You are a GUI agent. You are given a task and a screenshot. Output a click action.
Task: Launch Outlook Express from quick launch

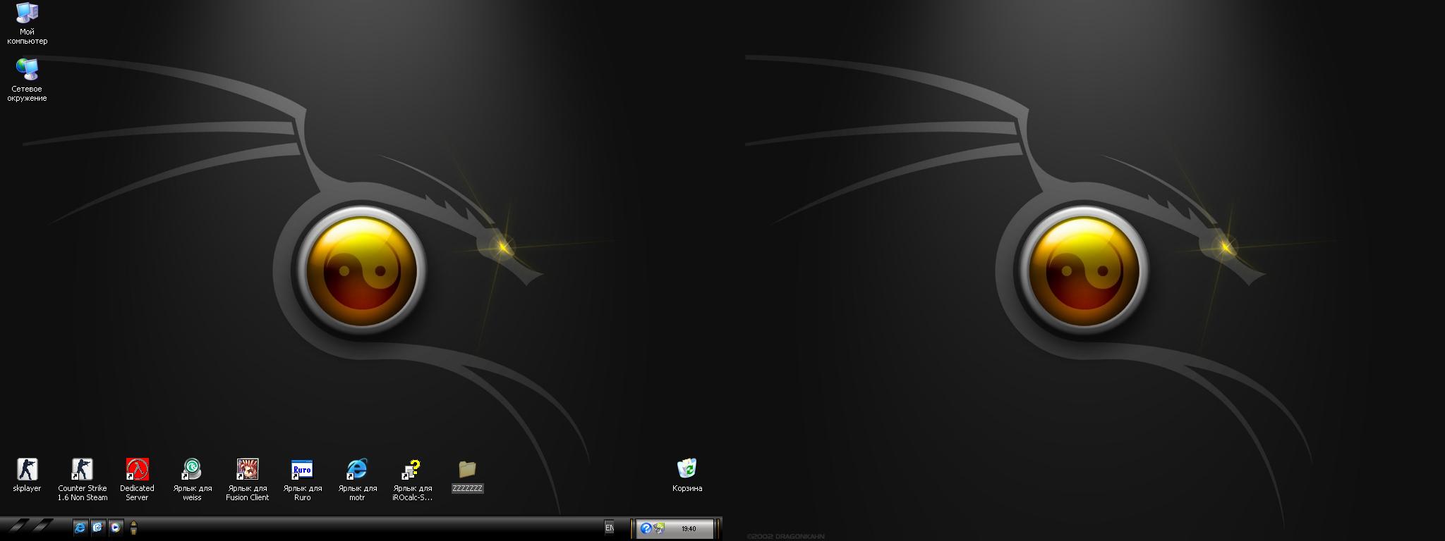97,527
